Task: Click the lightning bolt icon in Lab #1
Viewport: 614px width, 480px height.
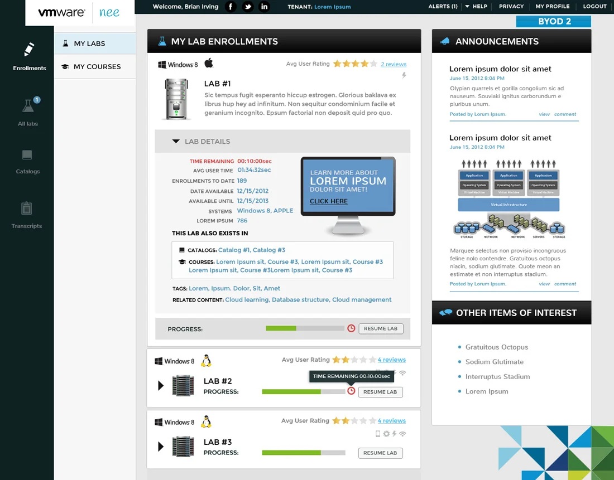Action: (404, 75)
